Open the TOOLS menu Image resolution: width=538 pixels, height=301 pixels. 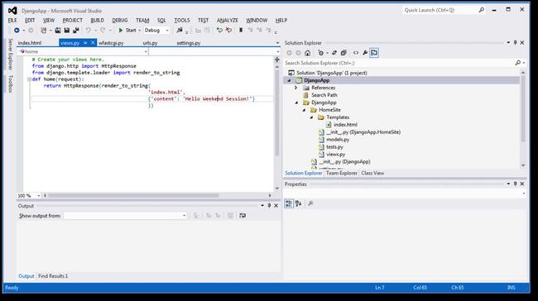182,21
